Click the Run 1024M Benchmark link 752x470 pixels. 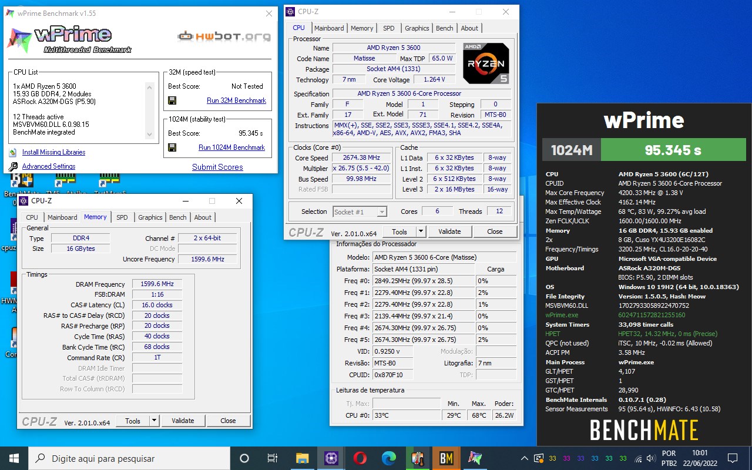tap(231, 147)
